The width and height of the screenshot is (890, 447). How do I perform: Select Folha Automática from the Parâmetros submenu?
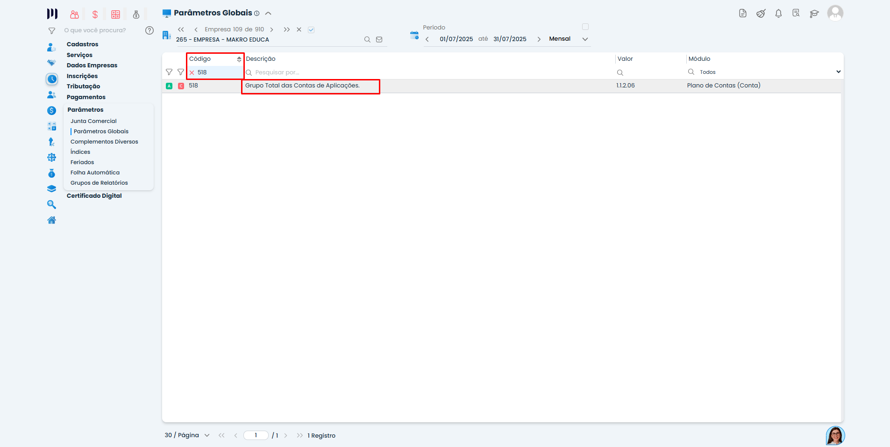click(x=95, y=173)
